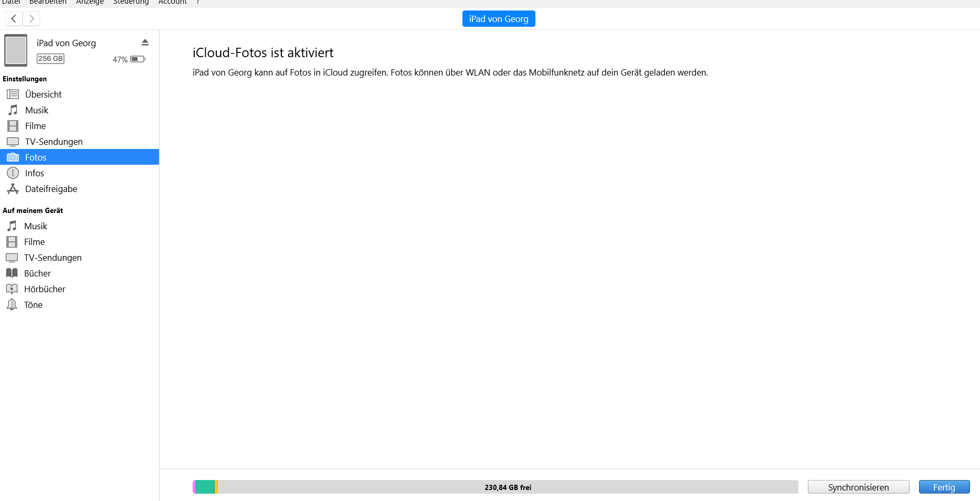Viewport: 980px width, 501px height.
Task: Click the camera icon for Fotos
Action: [13, 157]
